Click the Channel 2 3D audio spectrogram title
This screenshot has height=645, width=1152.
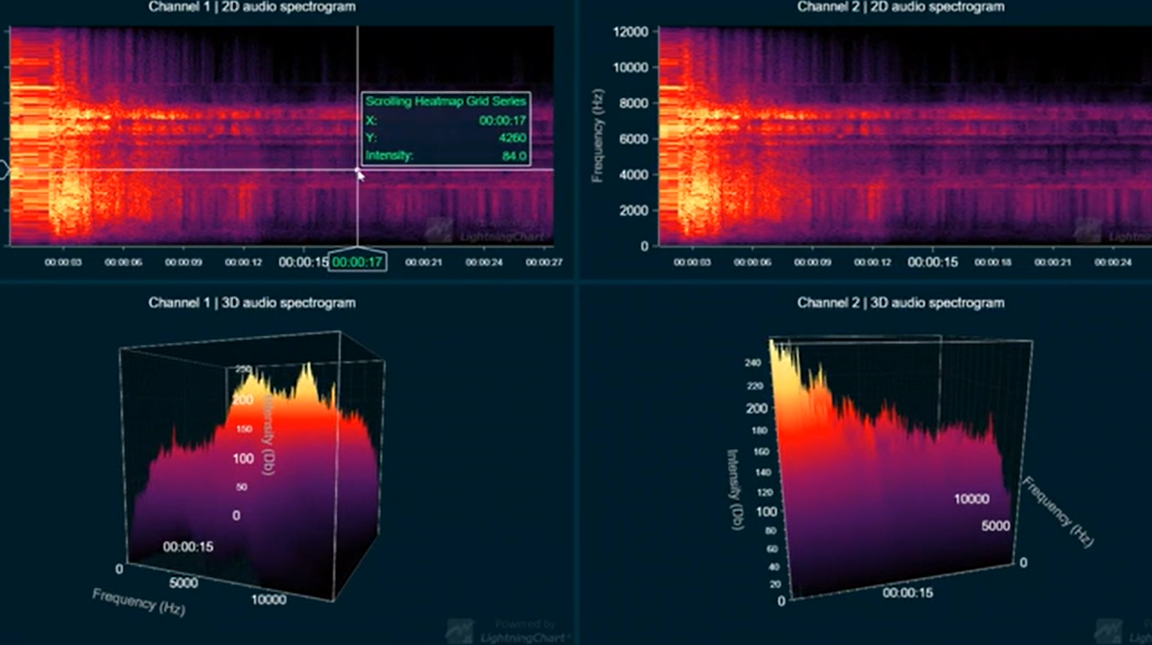tap(900, 303)
